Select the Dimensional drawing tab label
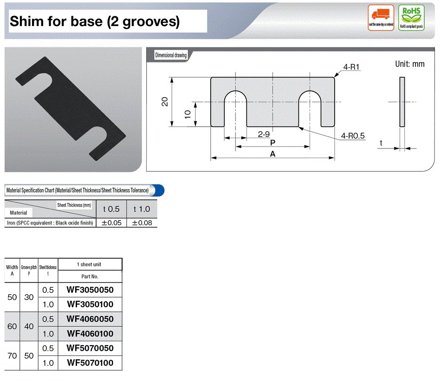This screenshot has width=441, height=381. pyautogui.click(x=171, y=55)
